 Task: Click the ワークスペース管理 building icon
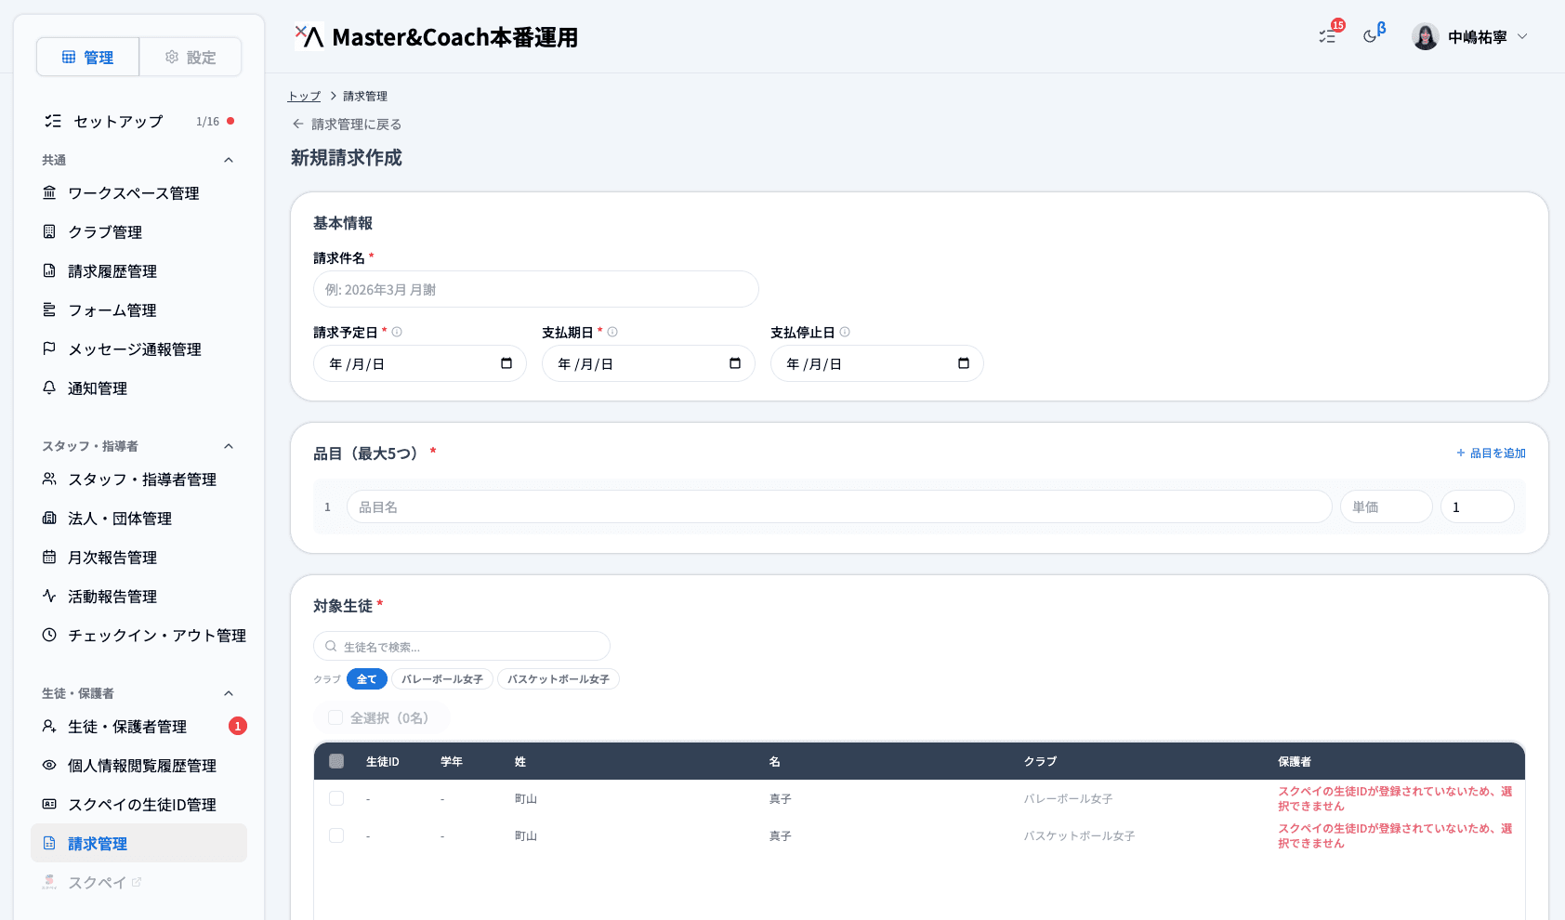tap(49, 192)
